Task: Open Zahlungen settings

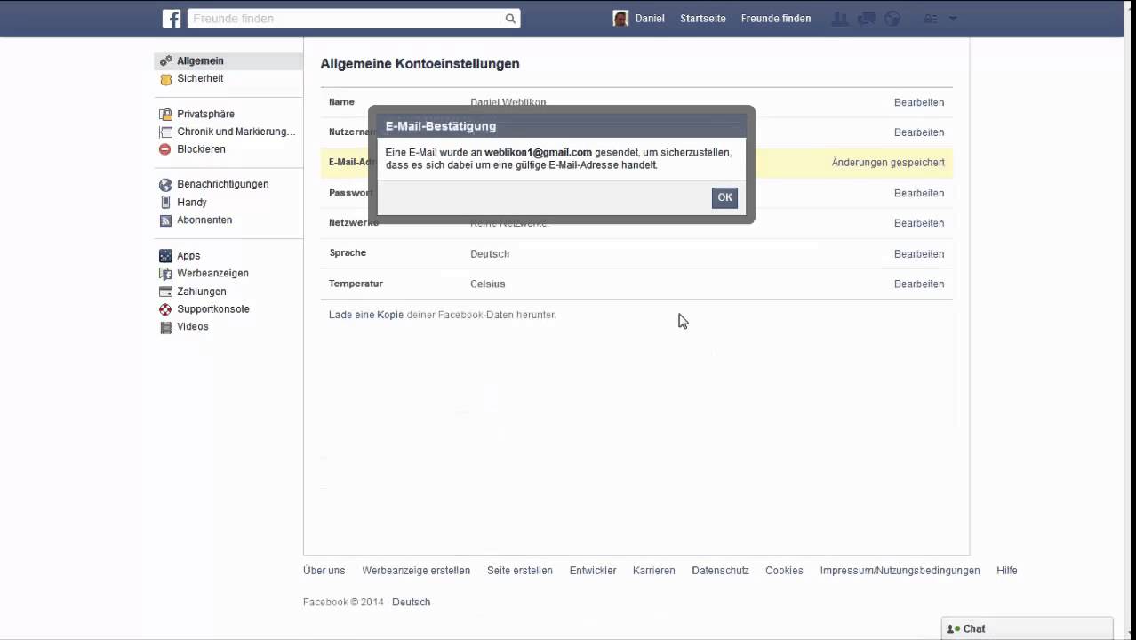Action: 201,292
